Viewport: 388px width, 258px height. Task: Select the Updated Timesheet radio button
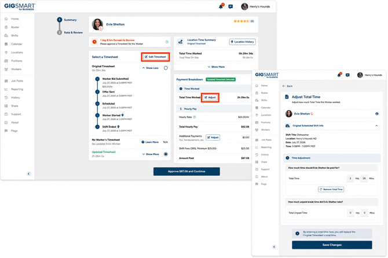click(166, 154)
